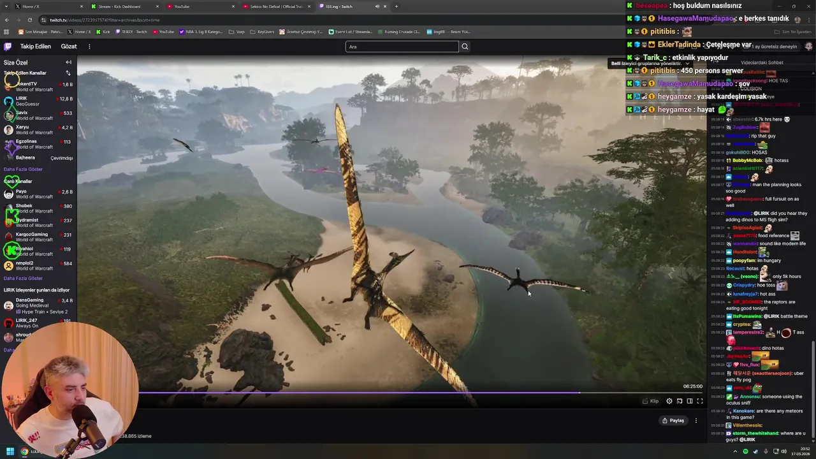The height and width of the screenshot is (459, 816).
Task: Open the Chrome taskbar icon
Action: pyautogui.click(x=24, y=451)
